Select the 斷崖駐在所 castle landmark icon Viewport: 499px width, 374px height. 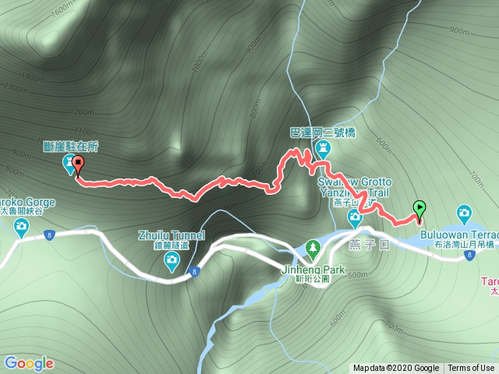(x=69, y=164)
